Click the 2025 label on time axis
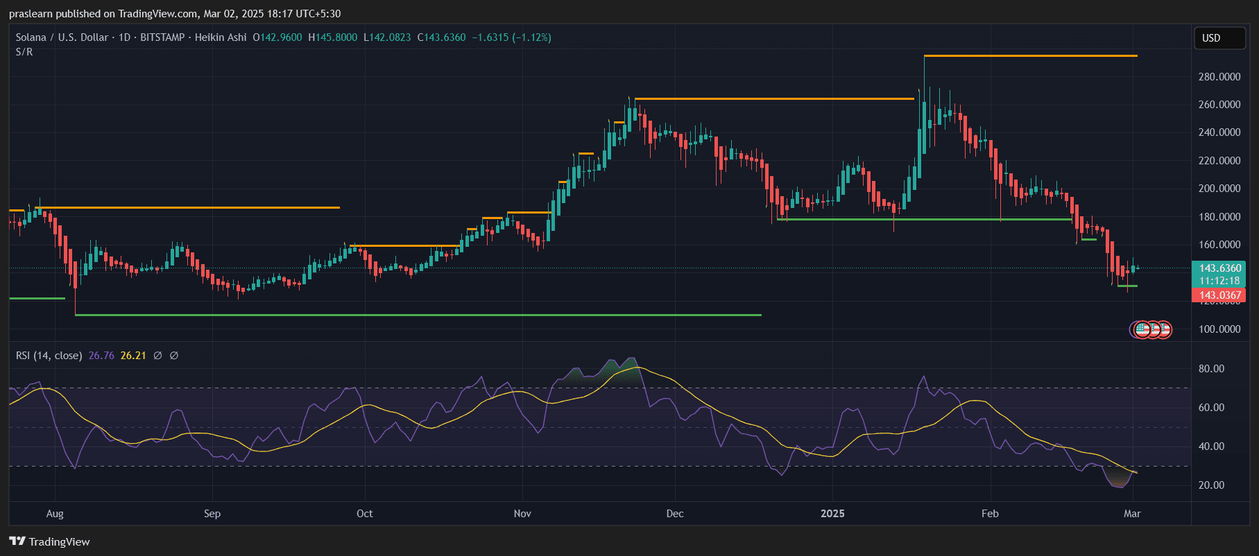Image resolution: width=1259 pixels, height=556 pixels. pyautogui.click(x=832, y=514)
